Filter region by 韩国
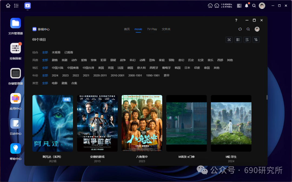 pyautogui.click(x=178, y=68)
